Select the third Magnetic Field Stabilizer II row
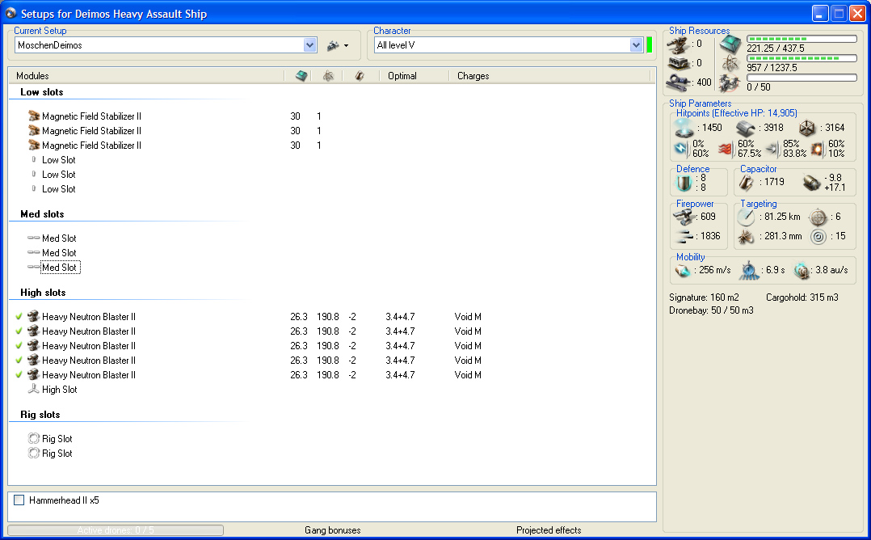871x540 pixels. pyautogui.click(x=91, y=145)
